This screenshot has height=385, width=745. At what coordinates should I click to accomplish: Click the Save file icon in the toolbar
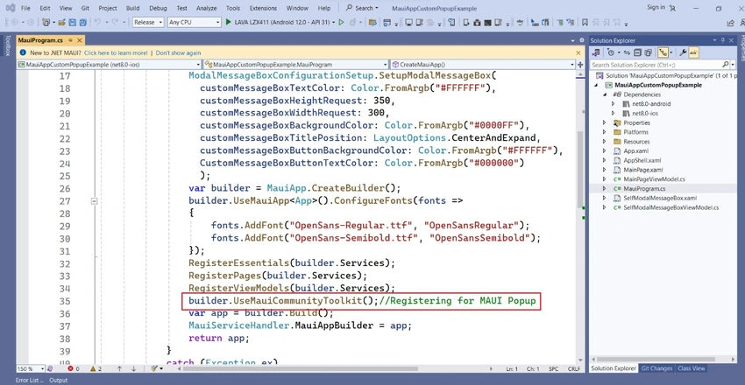click(x=72, y=22)
